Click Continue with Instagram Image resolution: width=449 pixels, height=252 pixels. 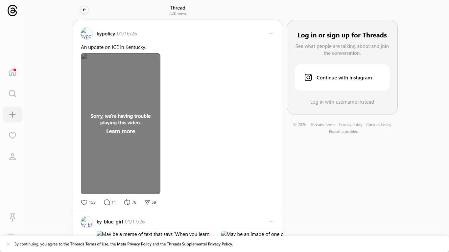pyautogui.click(x=342, y=77)
